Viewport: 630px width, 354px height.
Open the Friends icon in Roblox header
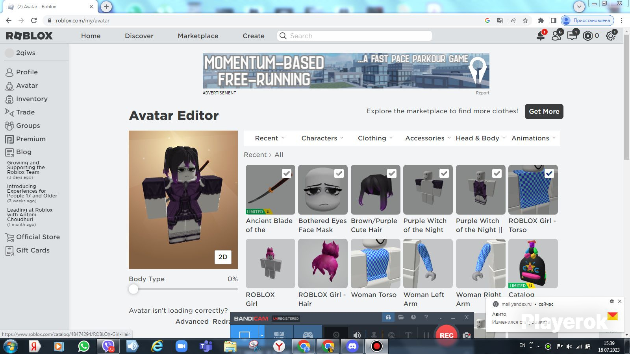(556, 36)
